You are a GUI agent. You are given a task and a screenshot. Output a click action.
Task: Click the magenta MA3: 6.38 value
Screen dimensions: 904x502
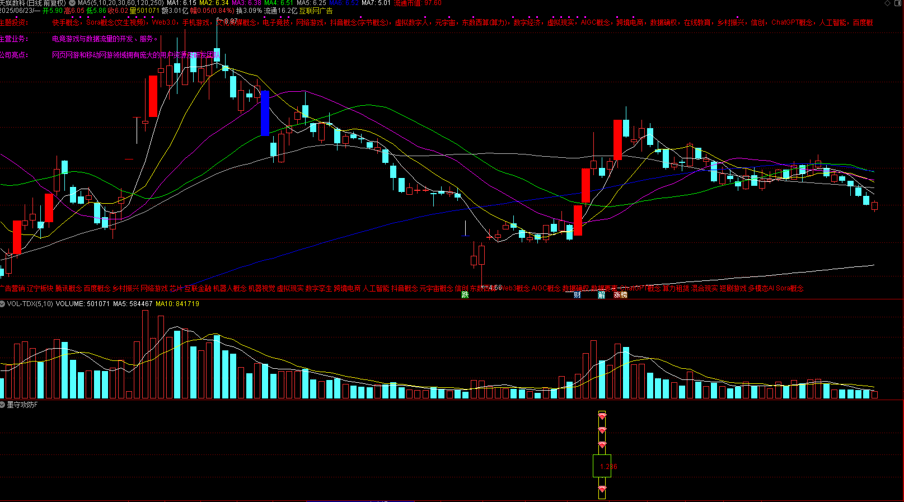pos(246,3)
